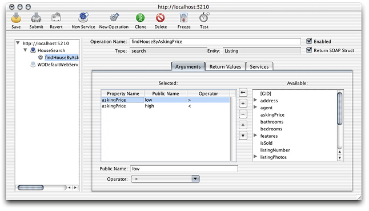Add a New Operation via toolbar

click(114, 18)
